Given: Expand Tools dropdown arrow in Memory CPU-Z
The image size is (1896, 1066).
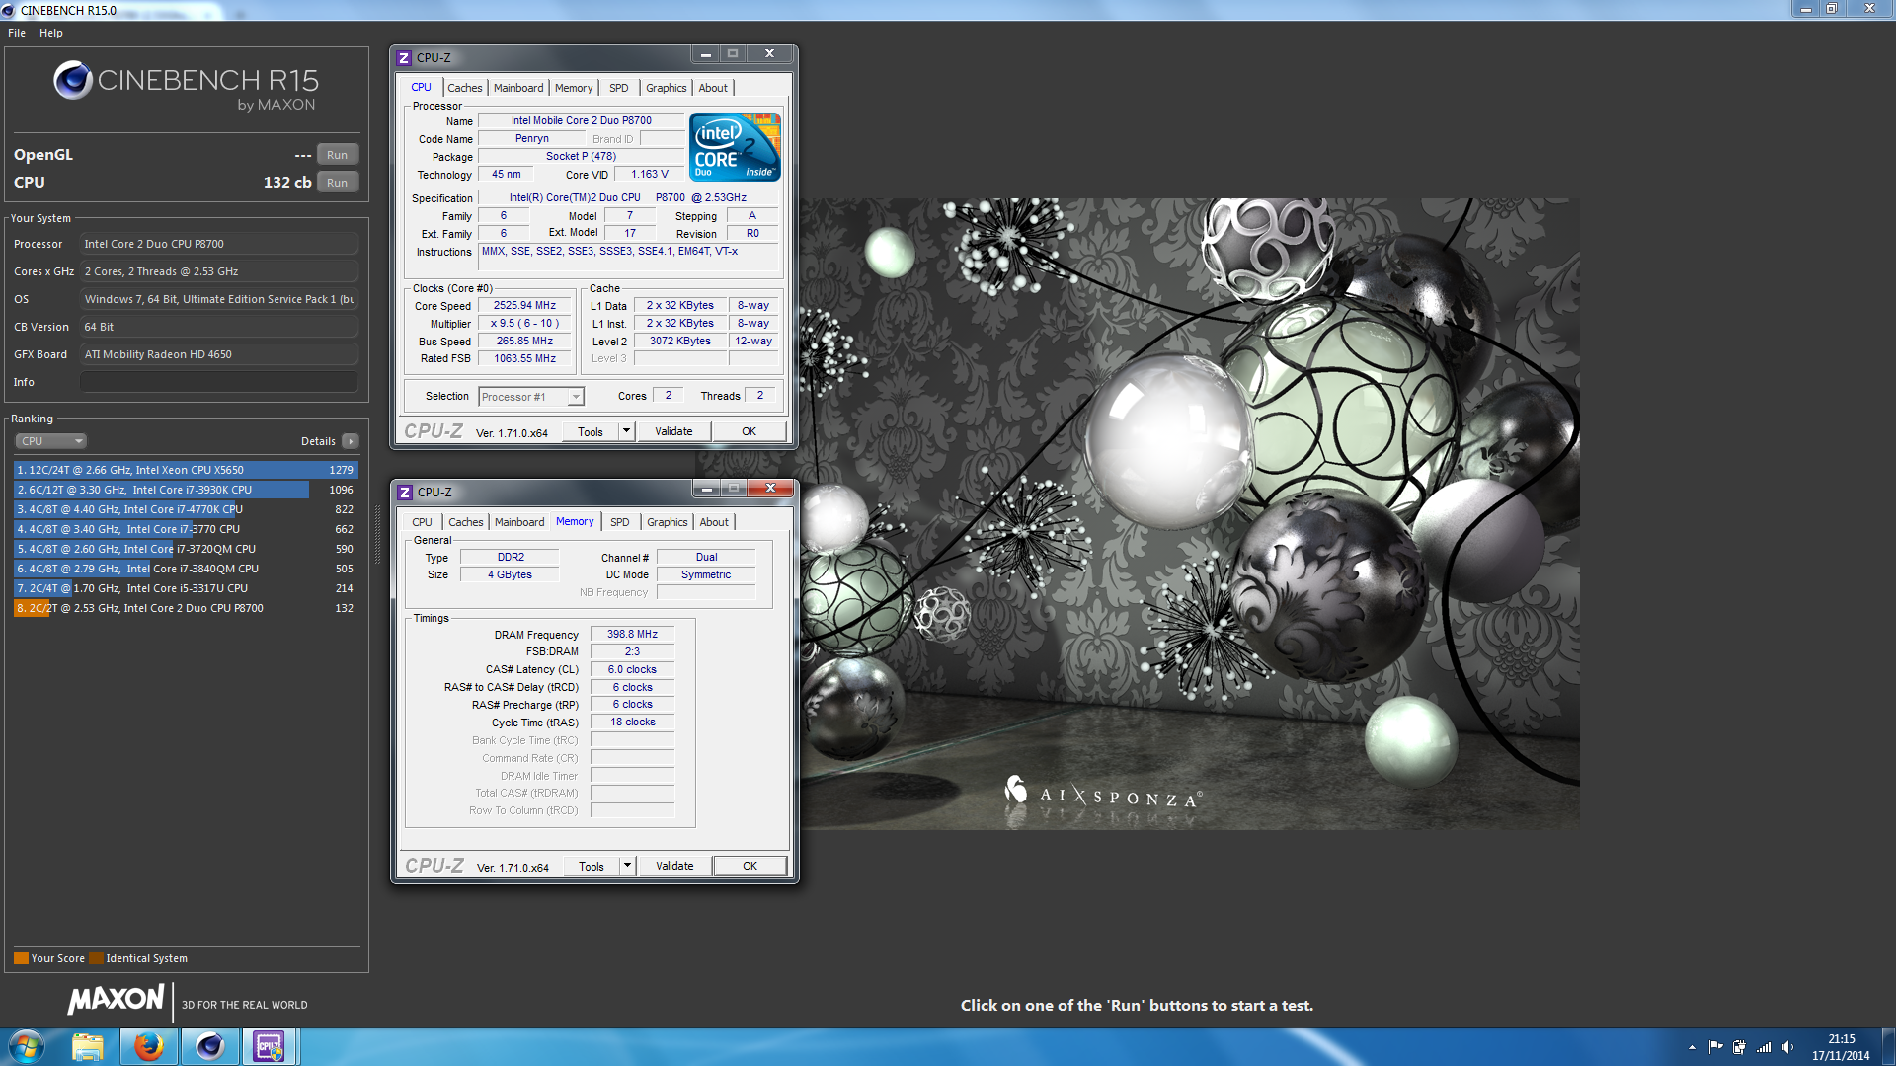Looking at the screenshot, I should tap(627, 866).
